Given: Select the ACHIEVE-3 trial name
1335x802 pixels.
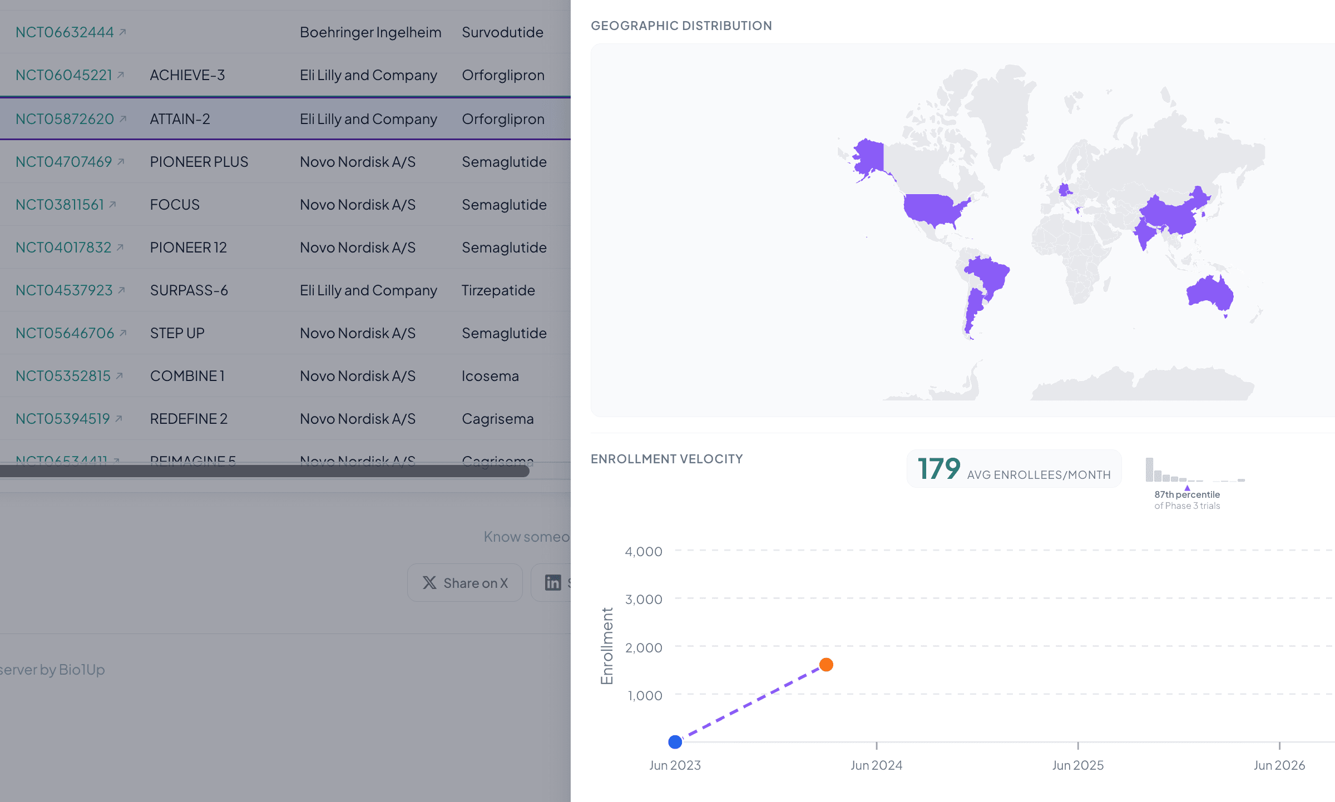Looking at the screenshot, I should click(187, 75).
